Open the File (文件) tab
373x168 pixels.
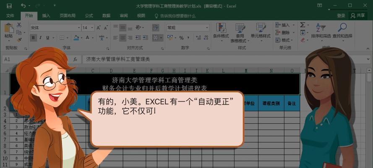10,16
